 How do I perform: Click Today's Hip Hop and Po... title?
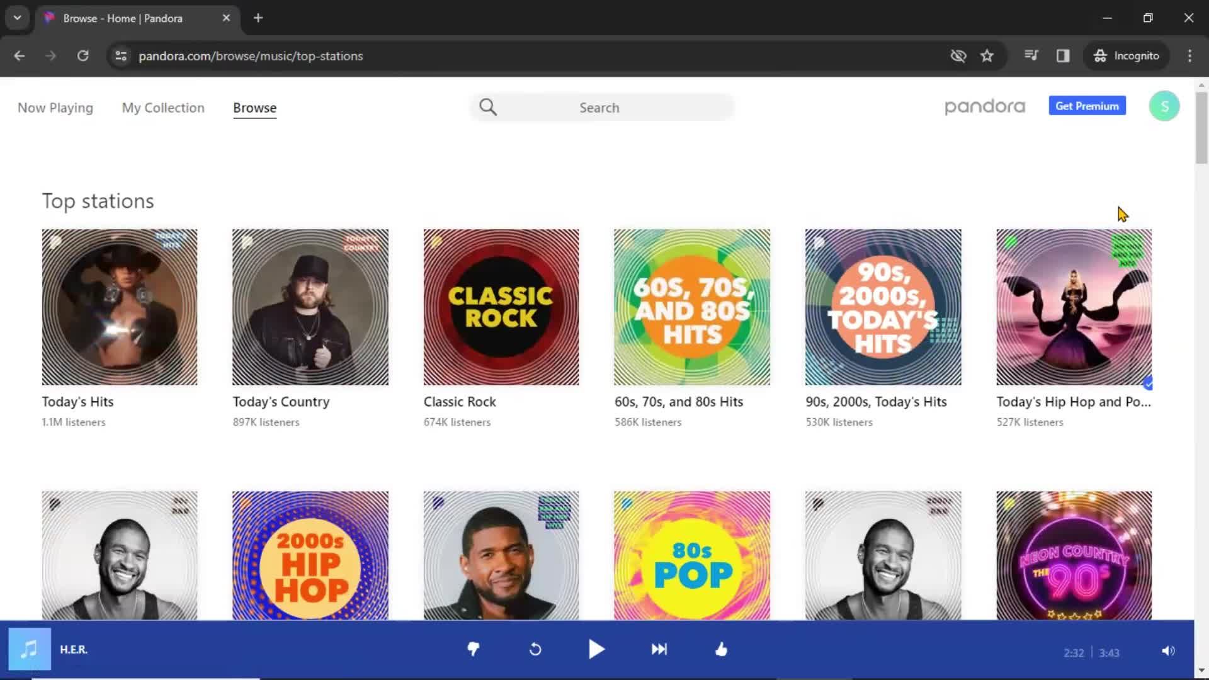[x=1074, y=402]
